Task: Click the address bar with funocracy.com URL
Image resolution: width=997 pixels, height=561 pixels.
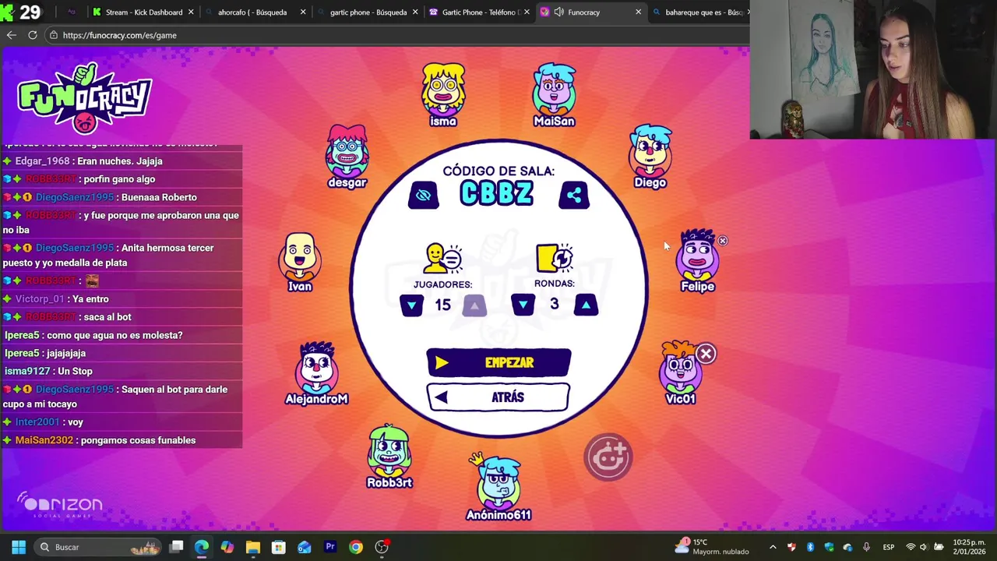Action: (397, 35)
